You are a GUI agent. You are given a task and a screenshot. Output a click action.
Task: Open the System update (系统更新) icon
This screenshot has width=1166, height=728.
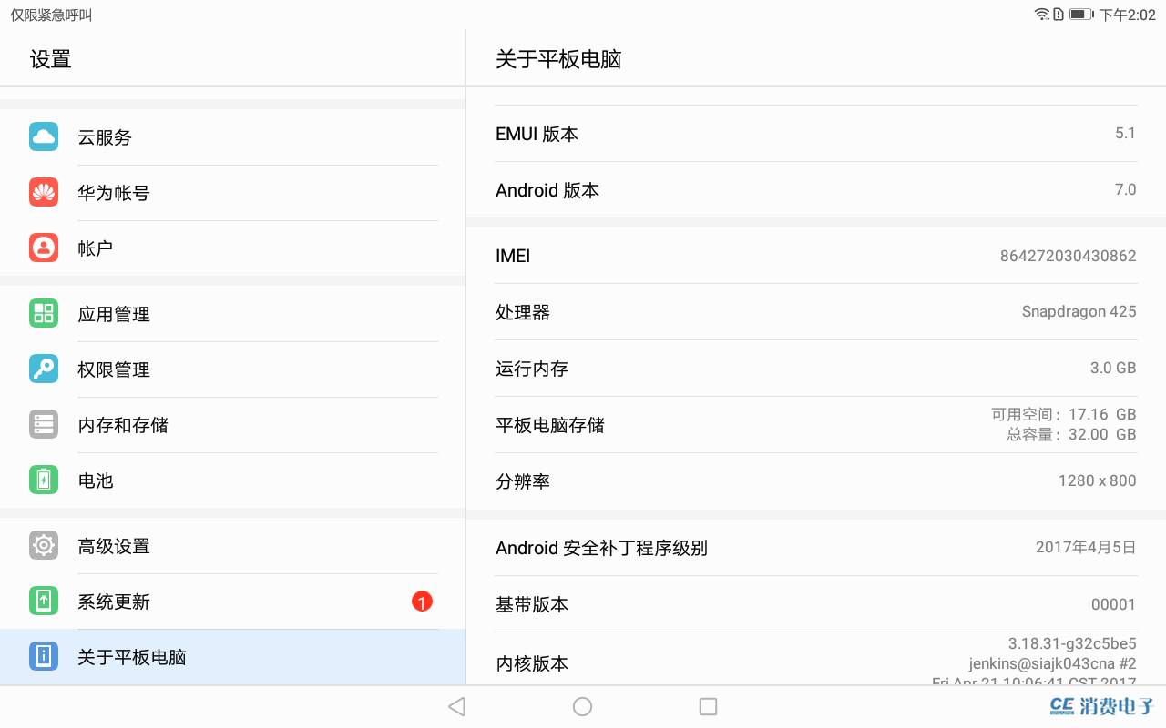[x=43, y=601]
